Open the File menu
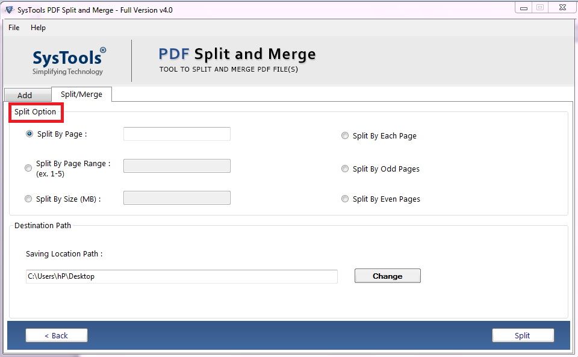This screenshot has height=357, width=578. (x=13, y=28)
